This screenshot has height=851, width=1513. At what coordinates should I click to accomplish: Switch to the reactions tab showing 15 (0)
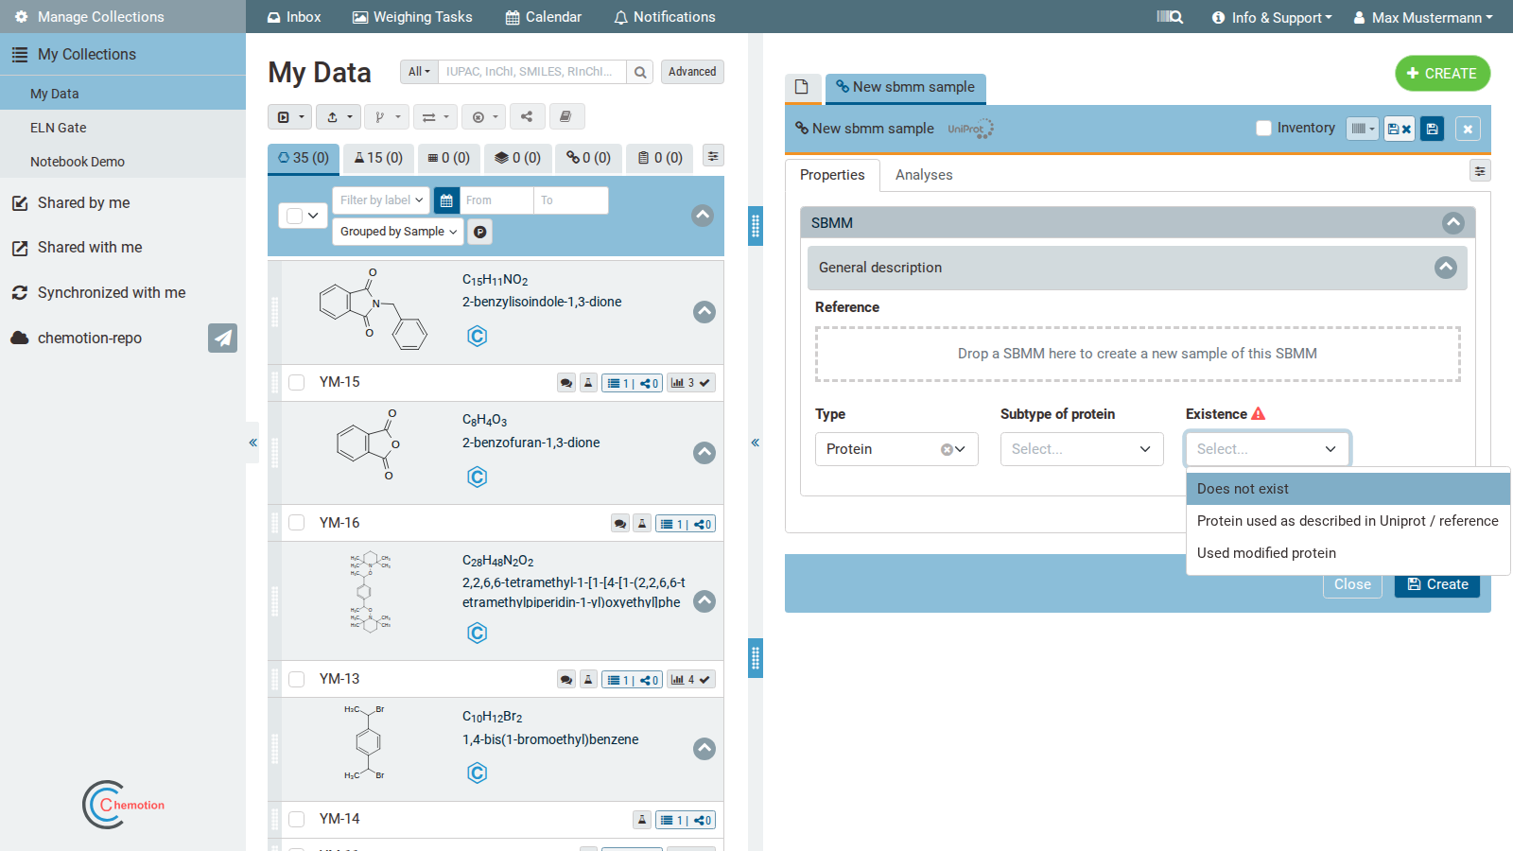coord(378,158)
